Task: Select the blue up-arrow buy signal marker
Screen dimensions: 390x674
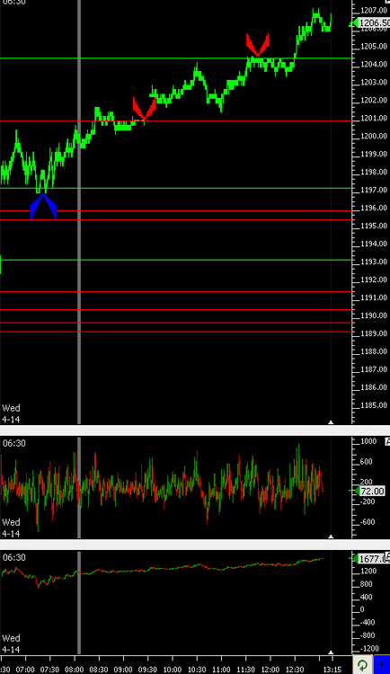Action: coord(43,207)
